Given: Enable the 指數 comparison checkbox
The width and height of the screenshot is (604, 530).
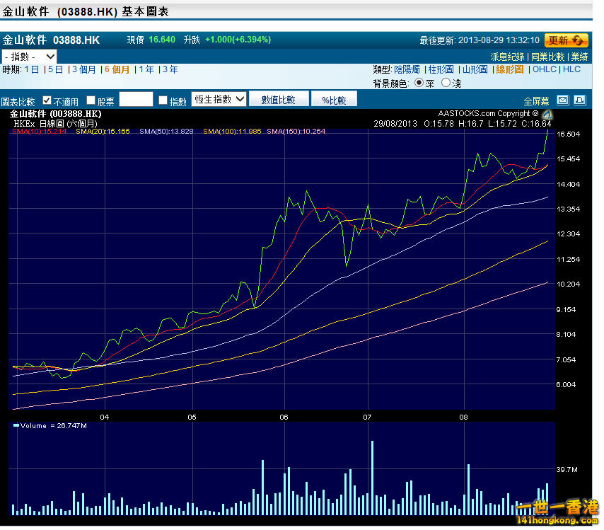Looking at the screenshot, I should tap(163, 100).
